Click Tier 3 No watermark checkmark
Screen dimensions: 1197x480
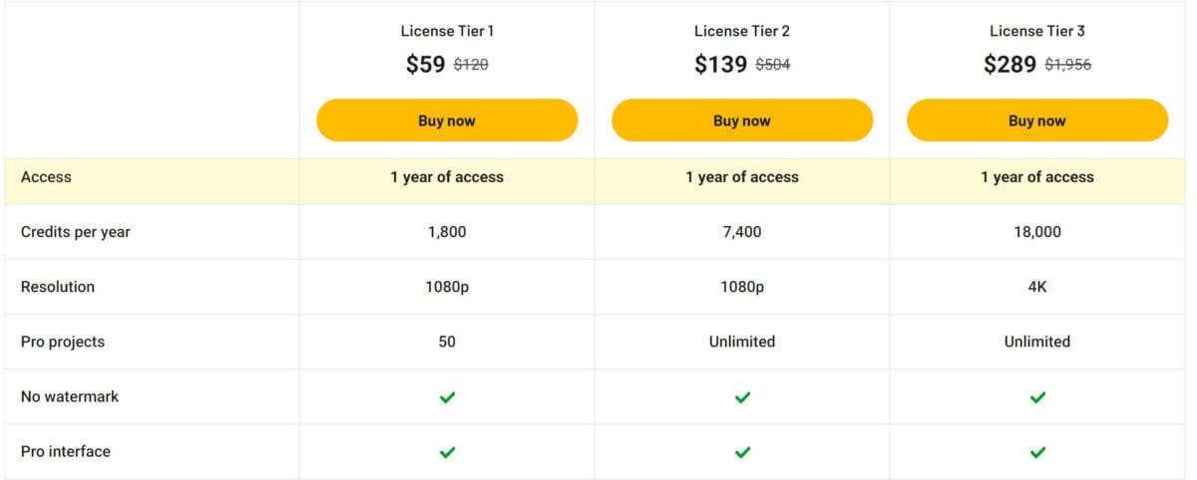click(x=1037, y=397)
